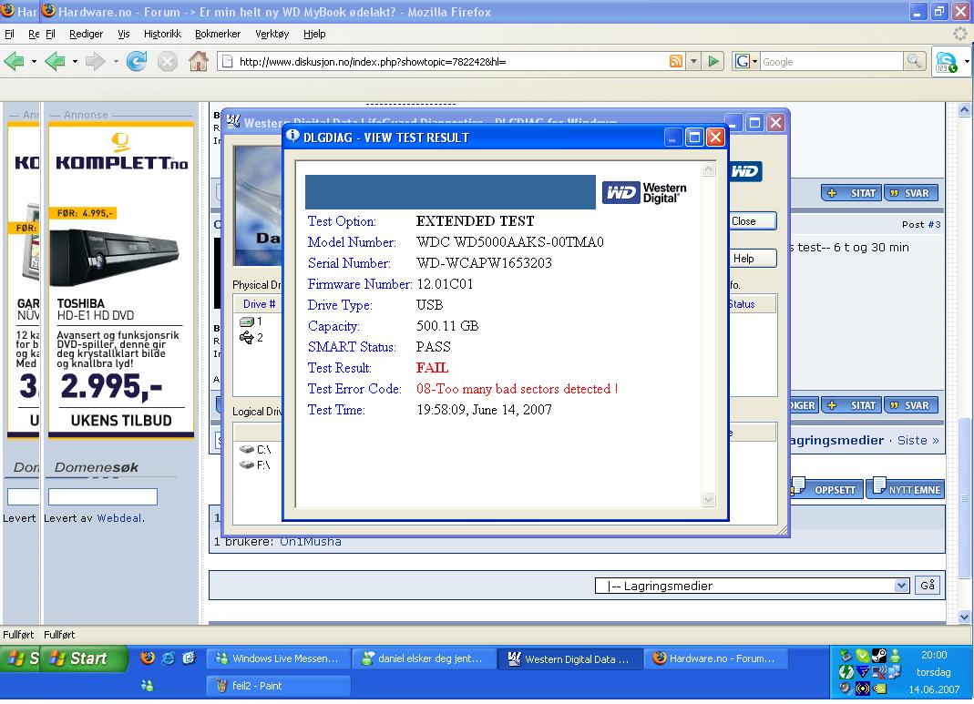Open the Verktøy menu
The height and width of the screenshot is (704, 974).
pos(272,34)
